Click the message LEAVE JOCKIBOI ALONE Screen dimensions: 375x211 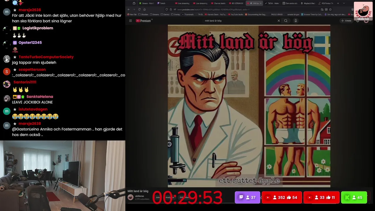32,102
